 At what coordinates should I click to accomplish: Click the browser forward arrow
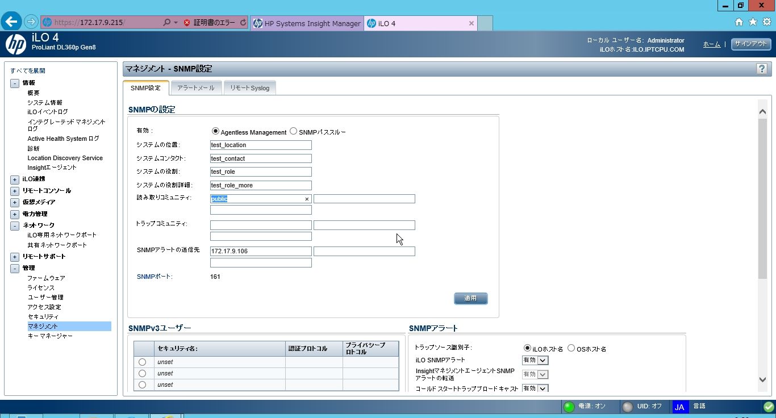pyautogui.click(x=31, y=22)
